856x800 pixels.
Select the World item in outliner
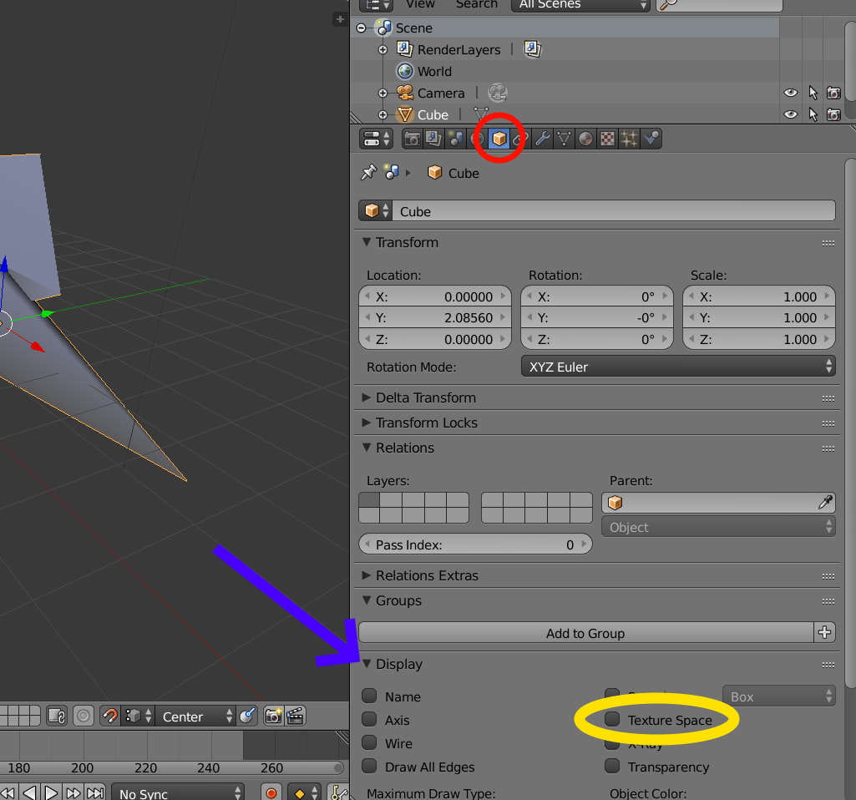tap(434, 71)
